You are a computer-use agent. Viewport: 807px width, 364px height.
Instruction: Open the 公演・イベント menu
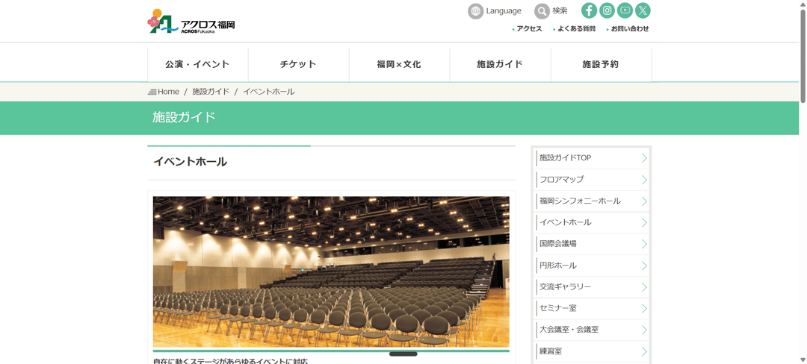point(197,64)
